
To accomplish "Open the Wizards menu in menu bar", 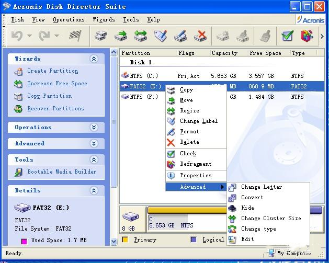I will tap(103, 20).
